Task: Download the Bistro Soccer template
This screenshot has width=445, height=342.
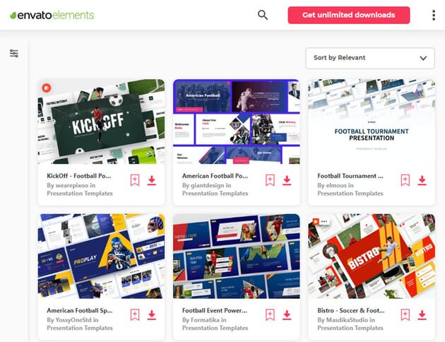Action: (x=422, y=314)
